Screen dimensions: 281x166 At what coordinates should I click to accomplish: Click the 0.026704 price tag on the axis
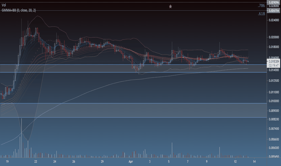(274, 11)
